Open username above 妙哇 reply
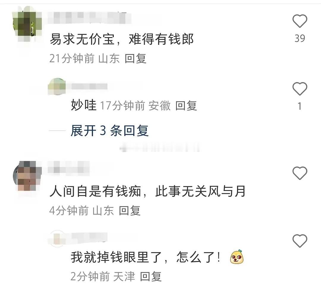 coord(89,86)
